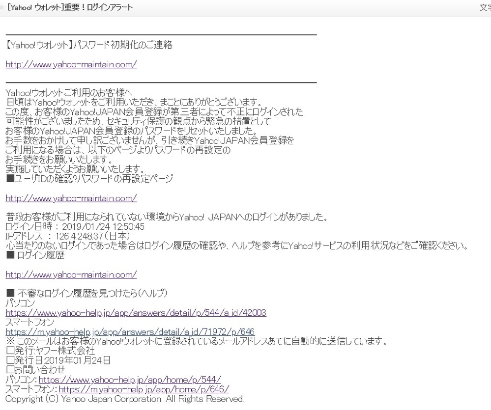Viewport: 491px width, 410px height.
Task: Click the text '■ ログイン履歴'
Action: [35, 255]
